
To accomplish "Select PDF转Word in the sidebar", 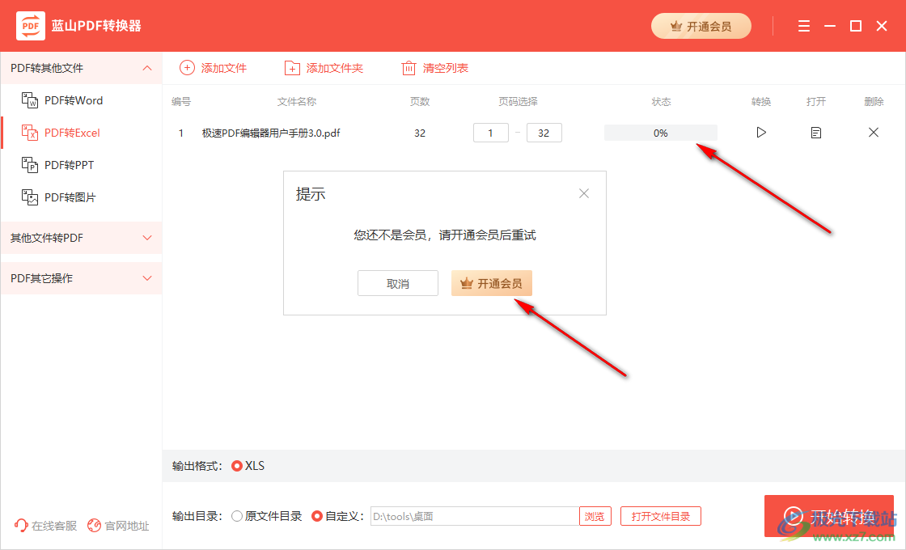I will click(61, 100).
